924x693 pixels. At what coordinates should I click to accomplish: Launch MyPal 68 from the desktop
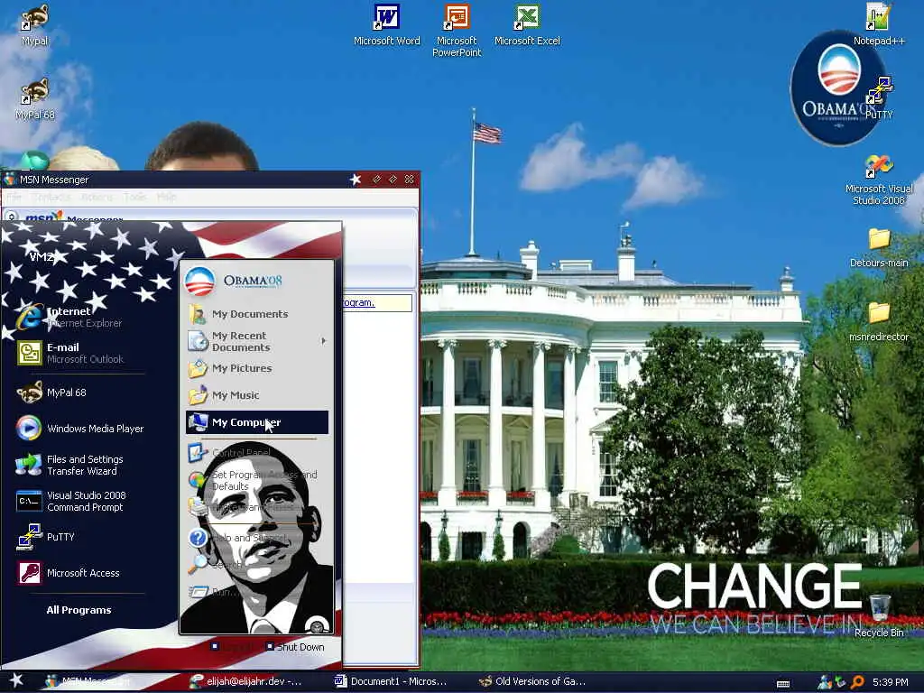34,98
